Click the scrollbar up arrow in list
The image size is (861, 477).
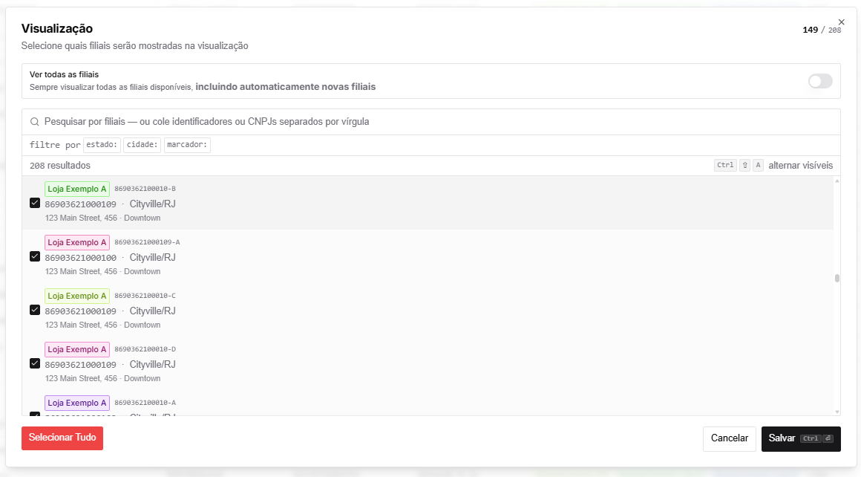[837, 181]
